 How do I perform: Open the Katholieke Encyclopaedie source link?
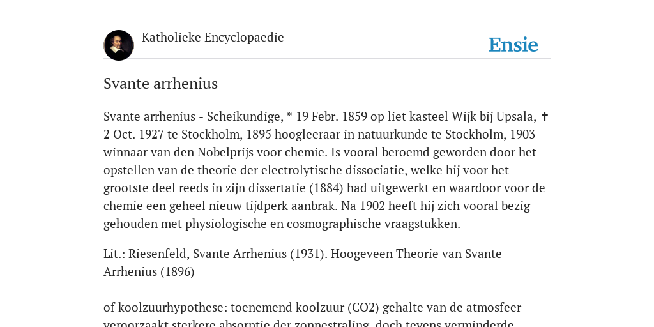(x=213, y=37)
